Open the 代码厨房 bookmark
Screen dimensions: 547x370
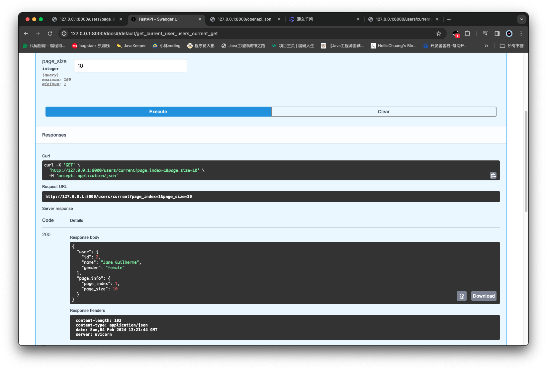click(x=44, y=46)
